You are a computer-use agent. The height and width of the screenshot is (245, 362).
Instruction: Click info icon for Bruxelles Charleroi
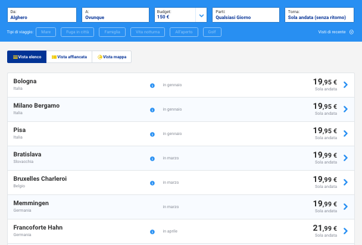pos(152,183)
